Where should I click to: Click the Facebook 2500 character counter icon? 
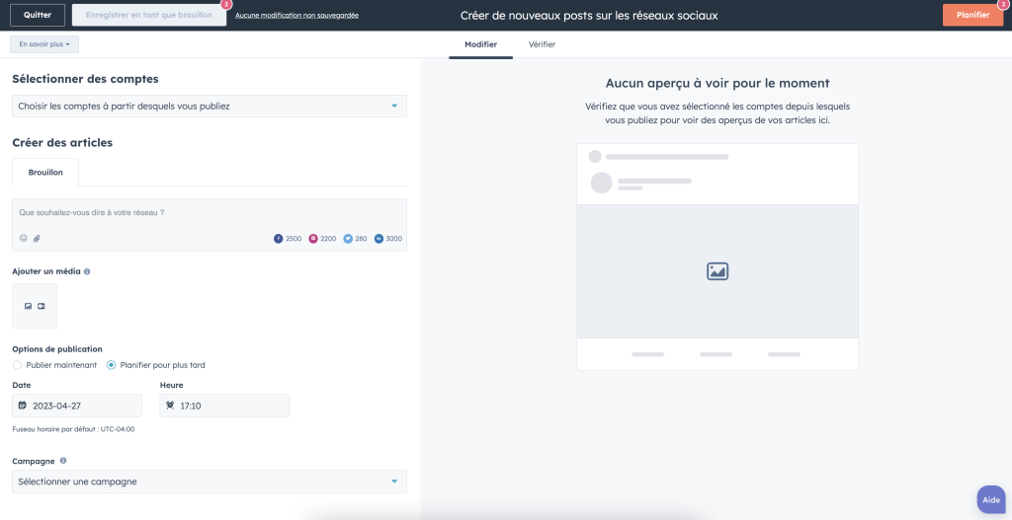click(278, 239)
